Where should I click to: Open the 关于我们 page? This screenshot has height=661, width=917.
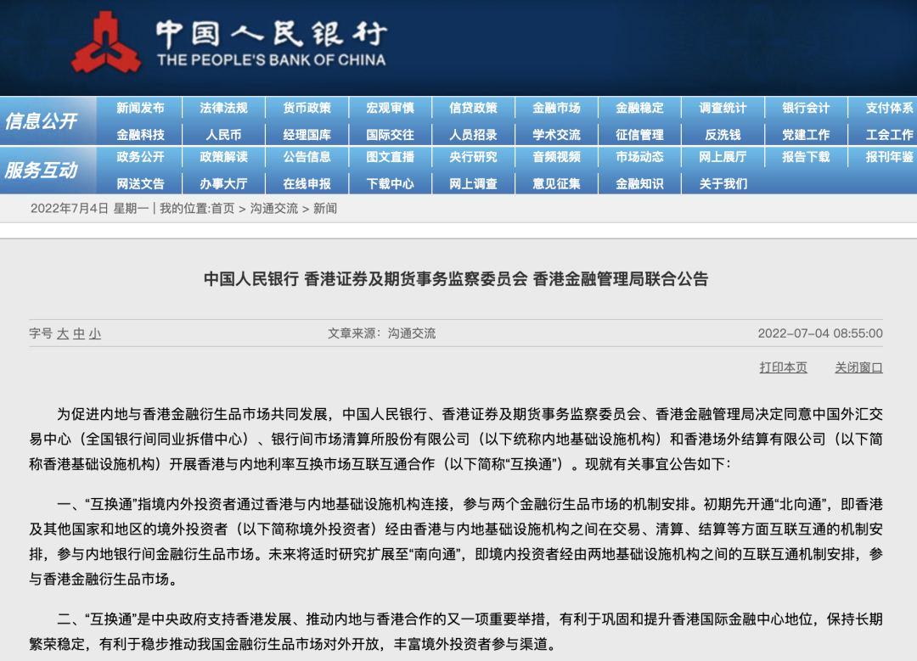[x=723, y=183]
